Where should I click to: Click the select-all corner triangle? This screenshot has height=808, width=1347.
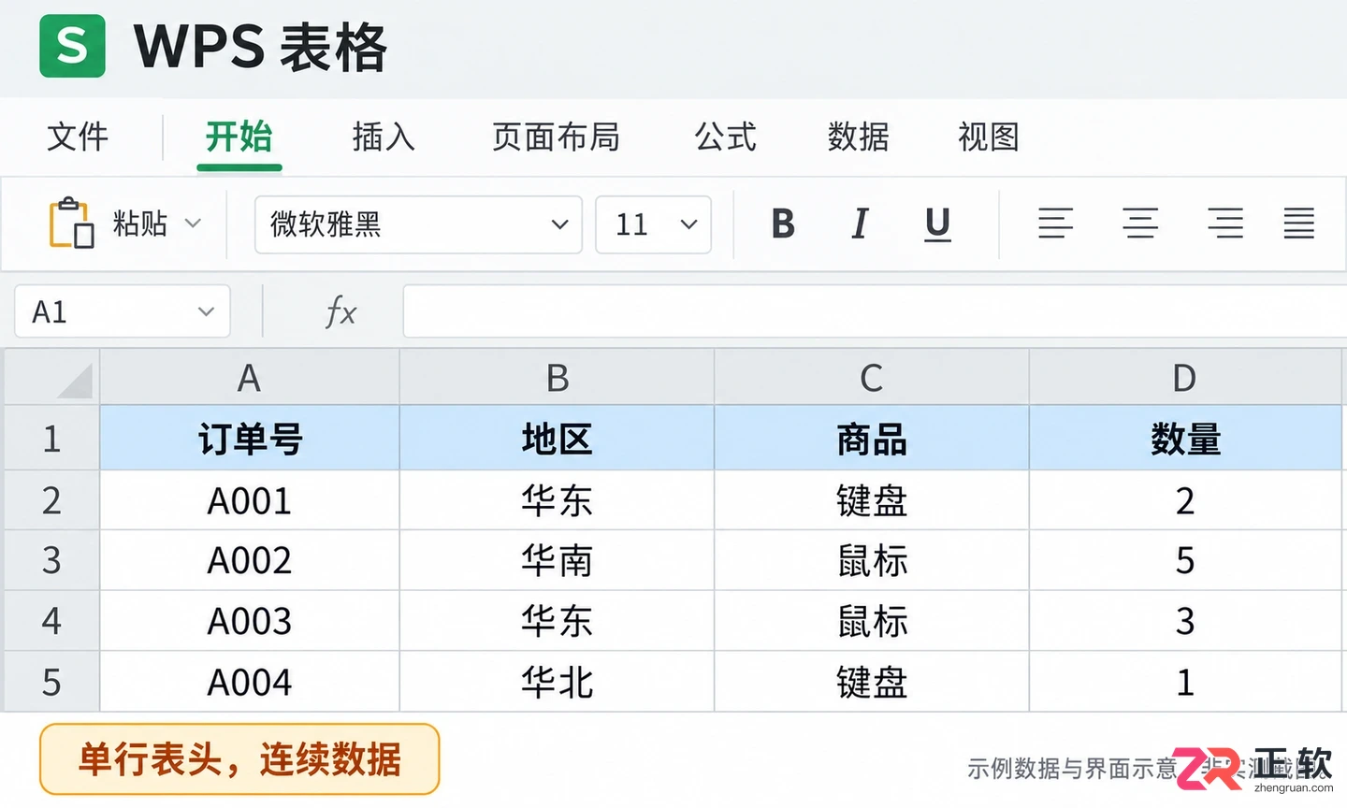pos(74,381)
